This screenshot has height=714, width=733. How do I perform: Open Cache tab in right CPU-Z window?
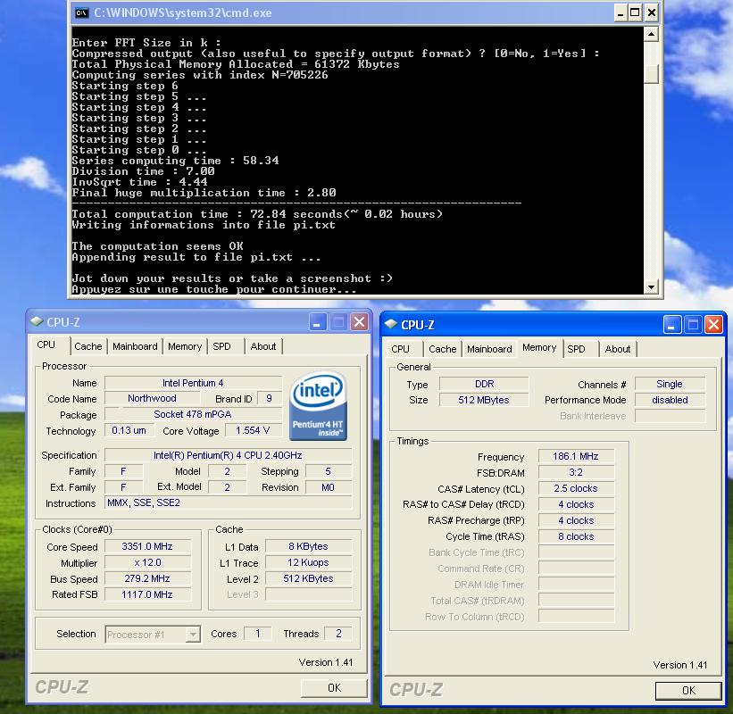pyautogui.click(x=442, y=349)
